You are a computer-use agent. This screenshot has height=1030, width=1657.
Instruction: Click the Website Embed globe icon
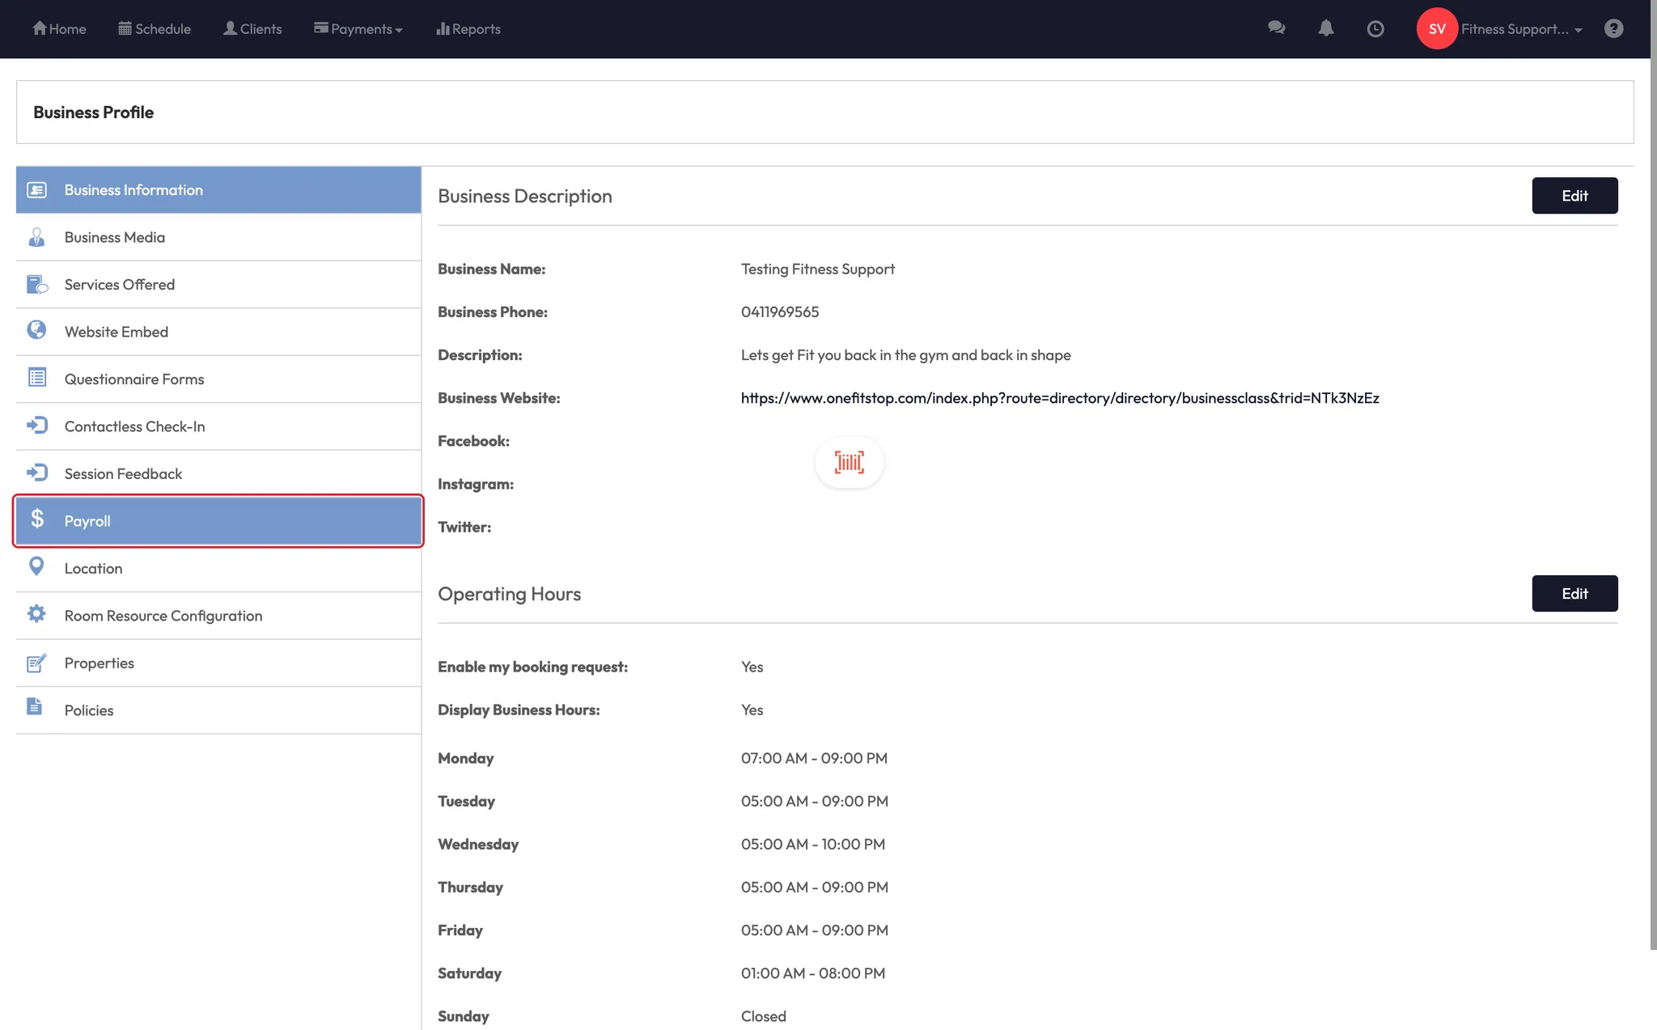[36, 330]
